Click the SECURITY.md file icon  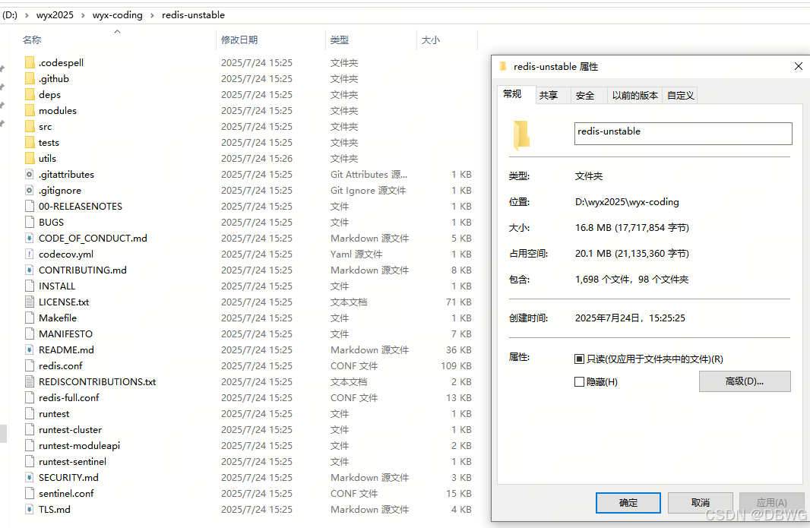pos(30,477)
